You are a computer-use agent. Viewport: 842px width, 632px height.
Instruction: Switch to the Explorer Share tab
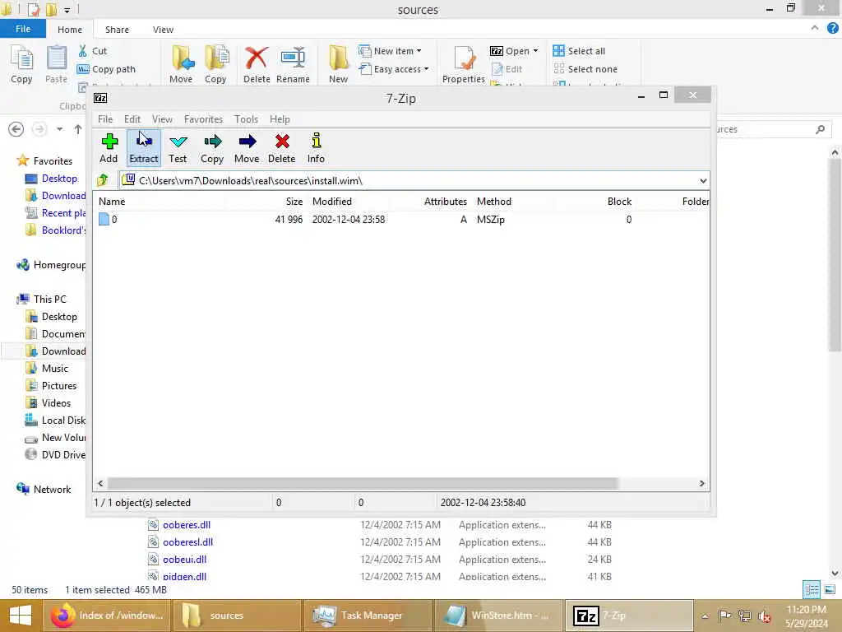point(117,30)
